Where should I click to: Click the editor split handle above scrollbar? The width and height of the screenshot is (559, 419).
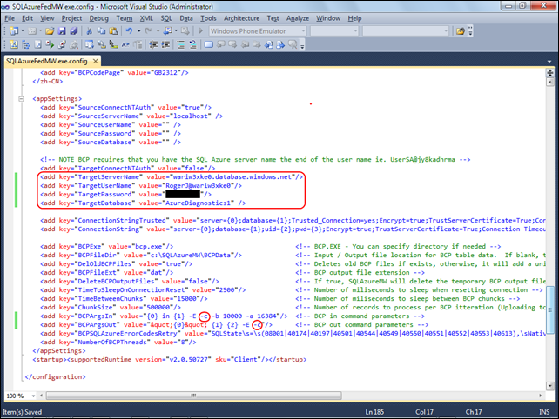pos(549,73)
